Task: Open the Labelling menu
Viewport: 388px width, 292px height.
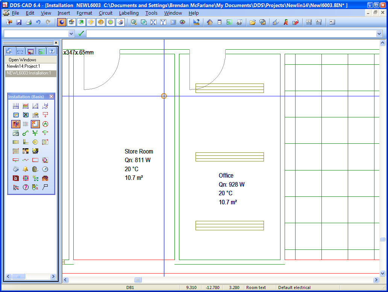Action: (129, 13)
